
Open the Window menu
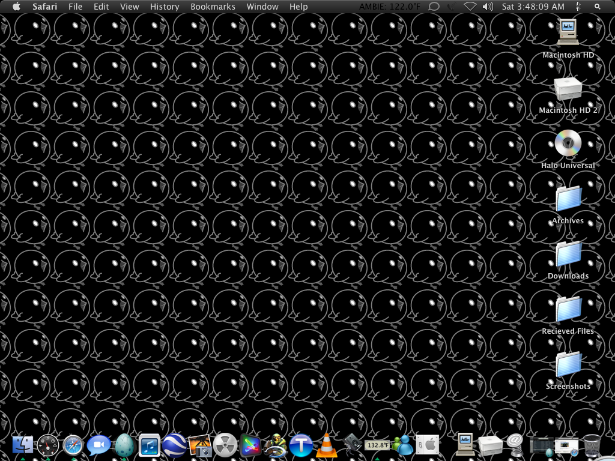coord(262,7)
